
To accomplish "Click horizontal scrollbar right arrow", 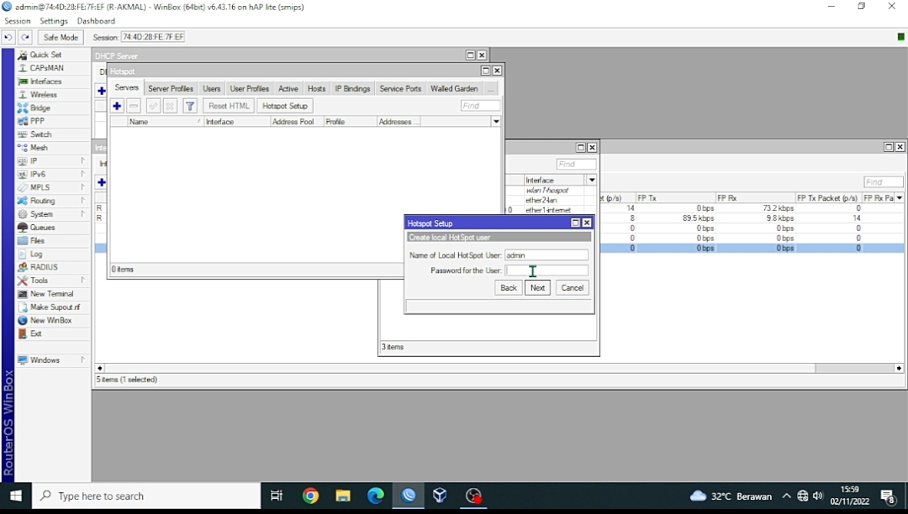I will pyautogui.click(x=899, y=369).
